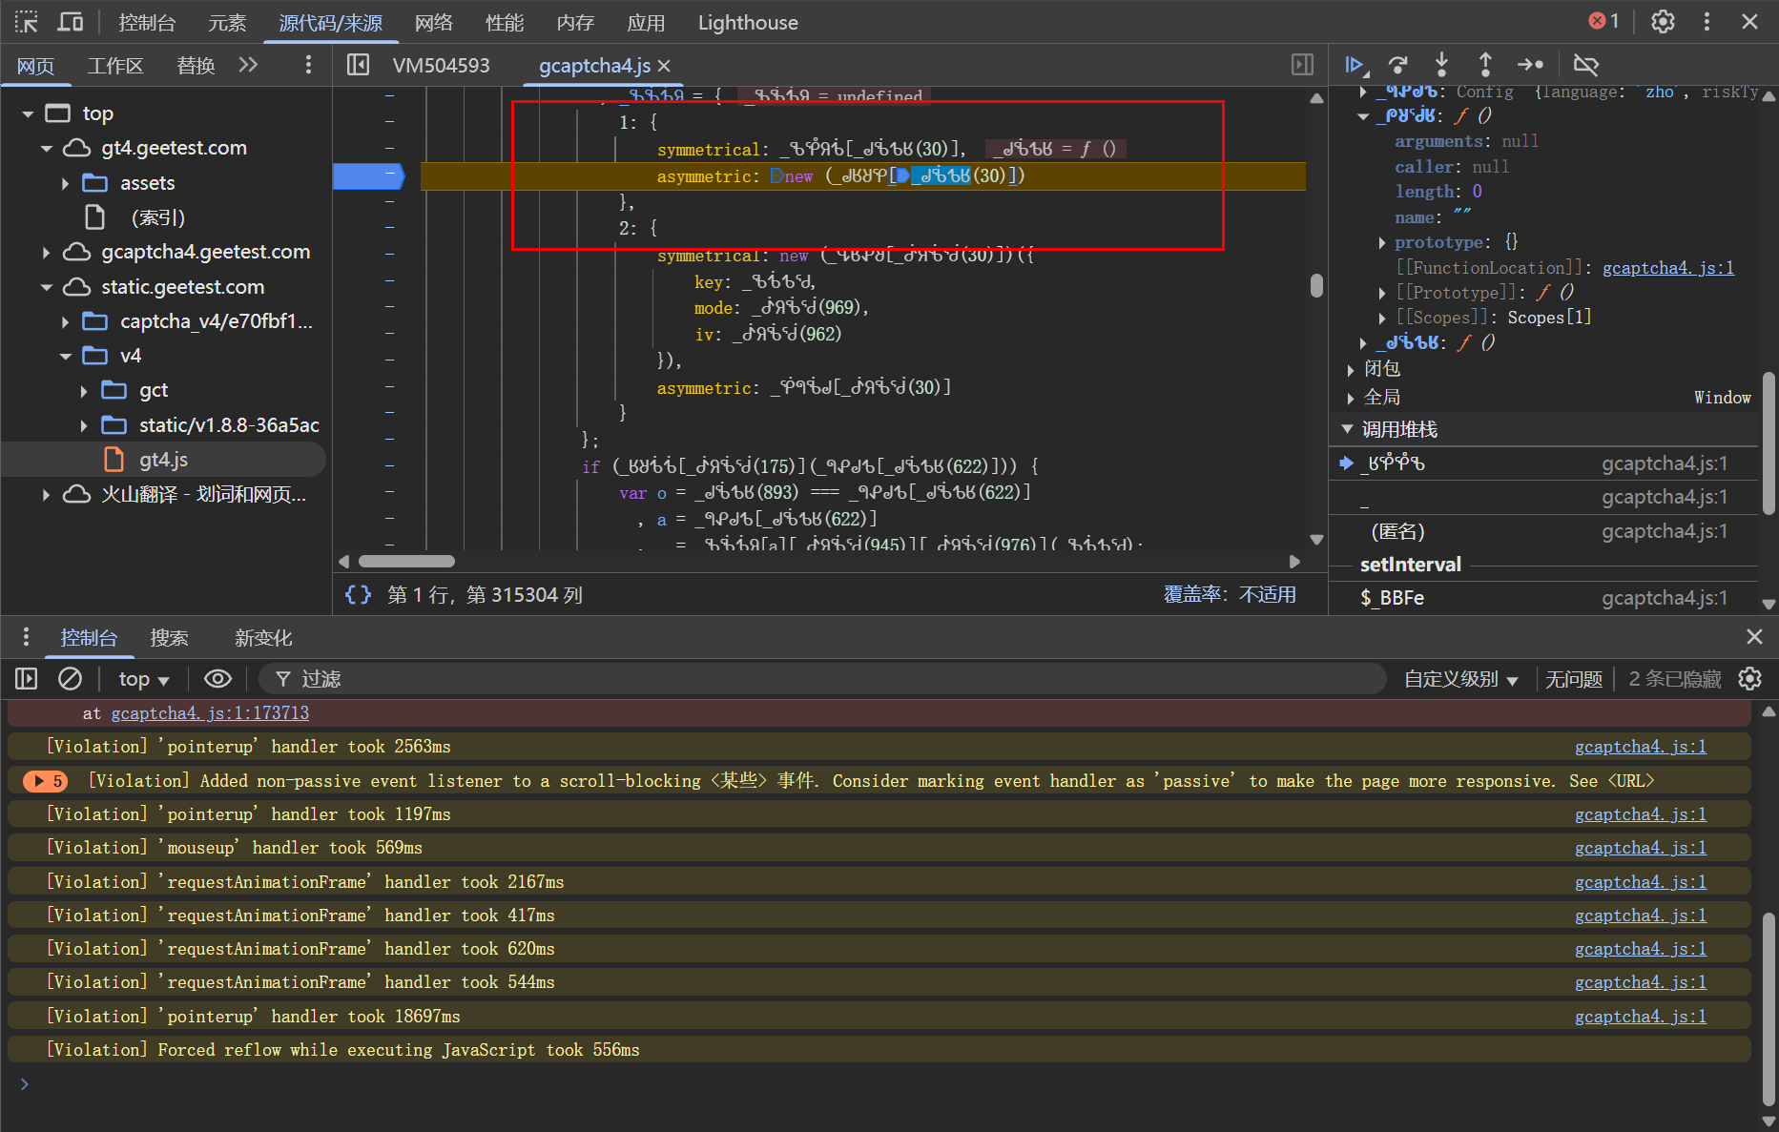Collapse the 调用堆栈 section
1779x1132 pixels.
pos(1348,429)
